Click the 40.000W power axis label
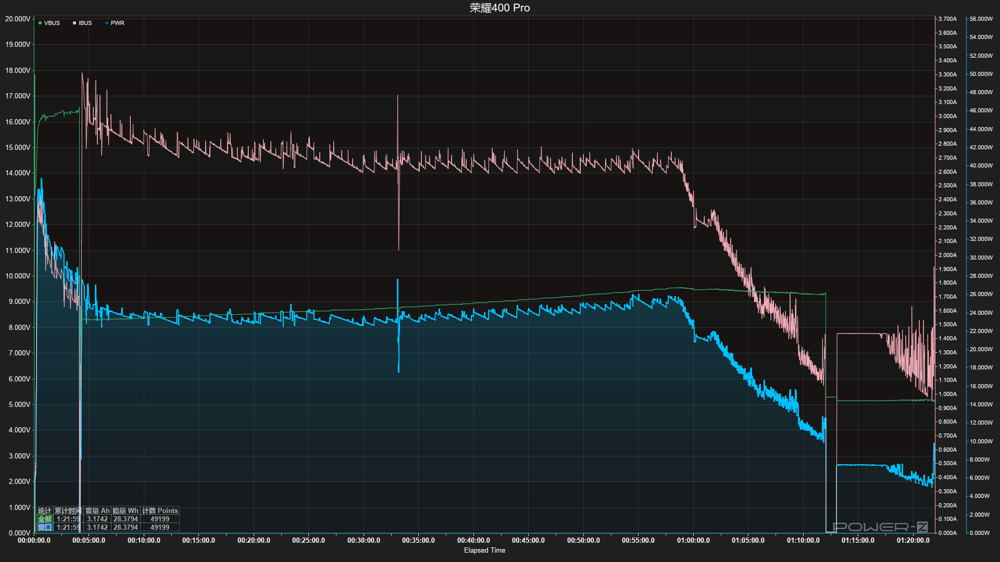The image size is (1000, 562). pos(981,165)
